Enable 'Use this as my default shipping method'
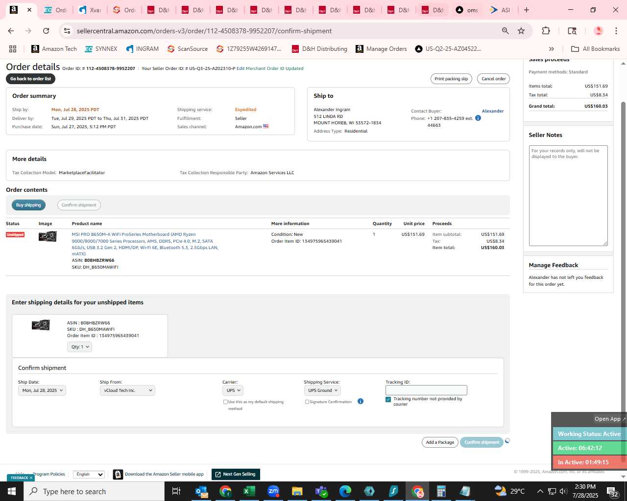The height and width of the screenshot is (501, 627). coord(225,402)
